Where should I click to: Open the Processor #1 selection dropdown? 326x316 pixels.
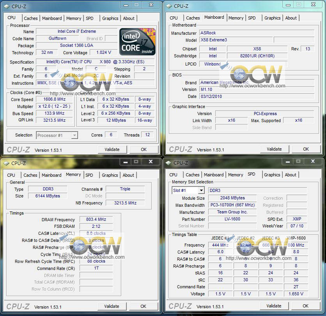point(74,135)
